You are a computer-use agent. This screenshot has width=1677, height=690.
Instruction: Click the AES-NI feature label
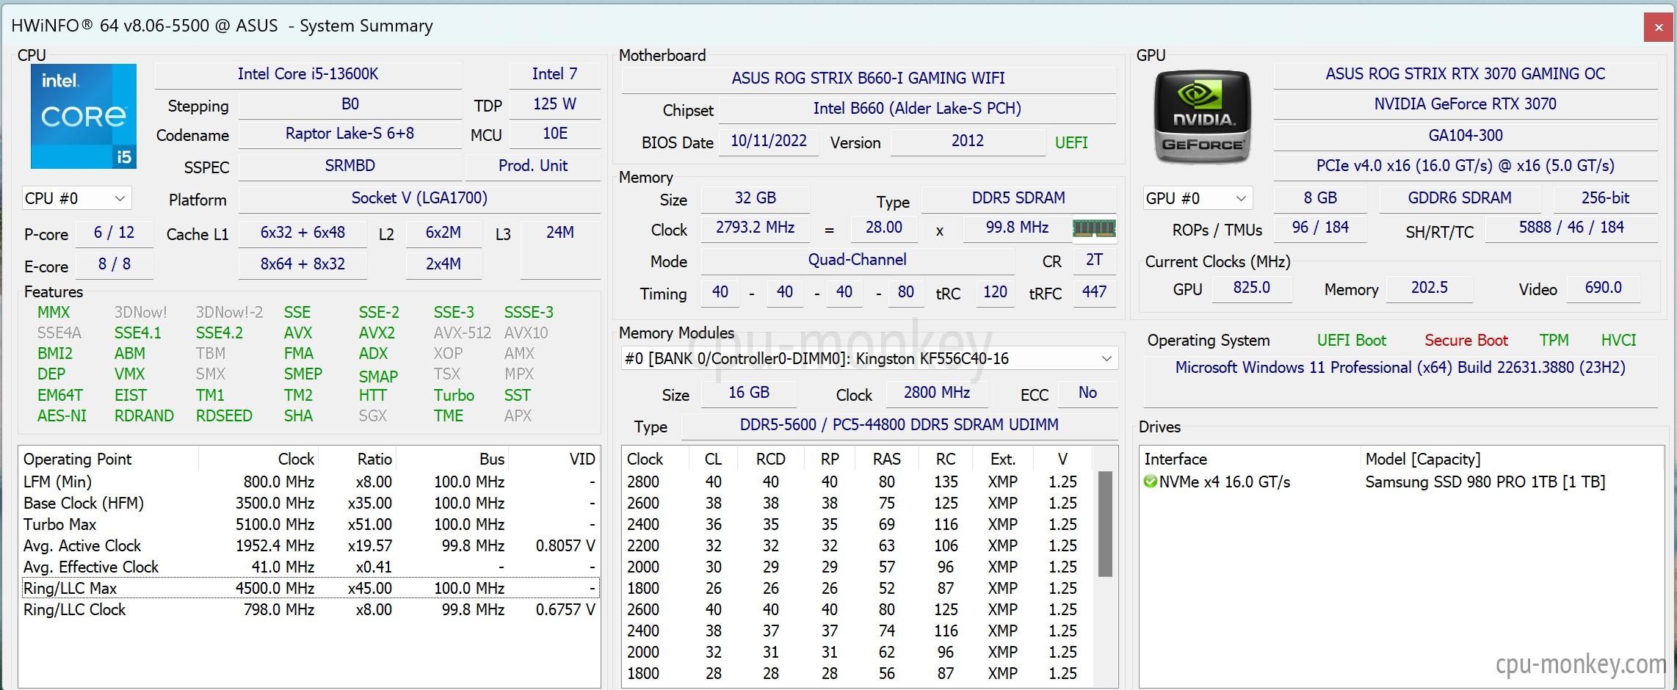[x=62, y=416]
